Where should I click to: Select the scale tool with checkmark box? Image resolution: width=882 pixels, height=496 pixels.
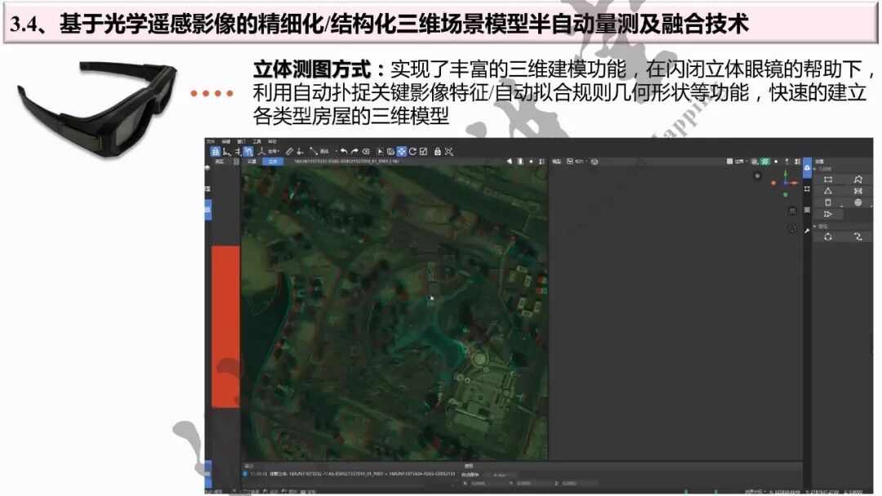pyautogui.click(x=424, y=151)
